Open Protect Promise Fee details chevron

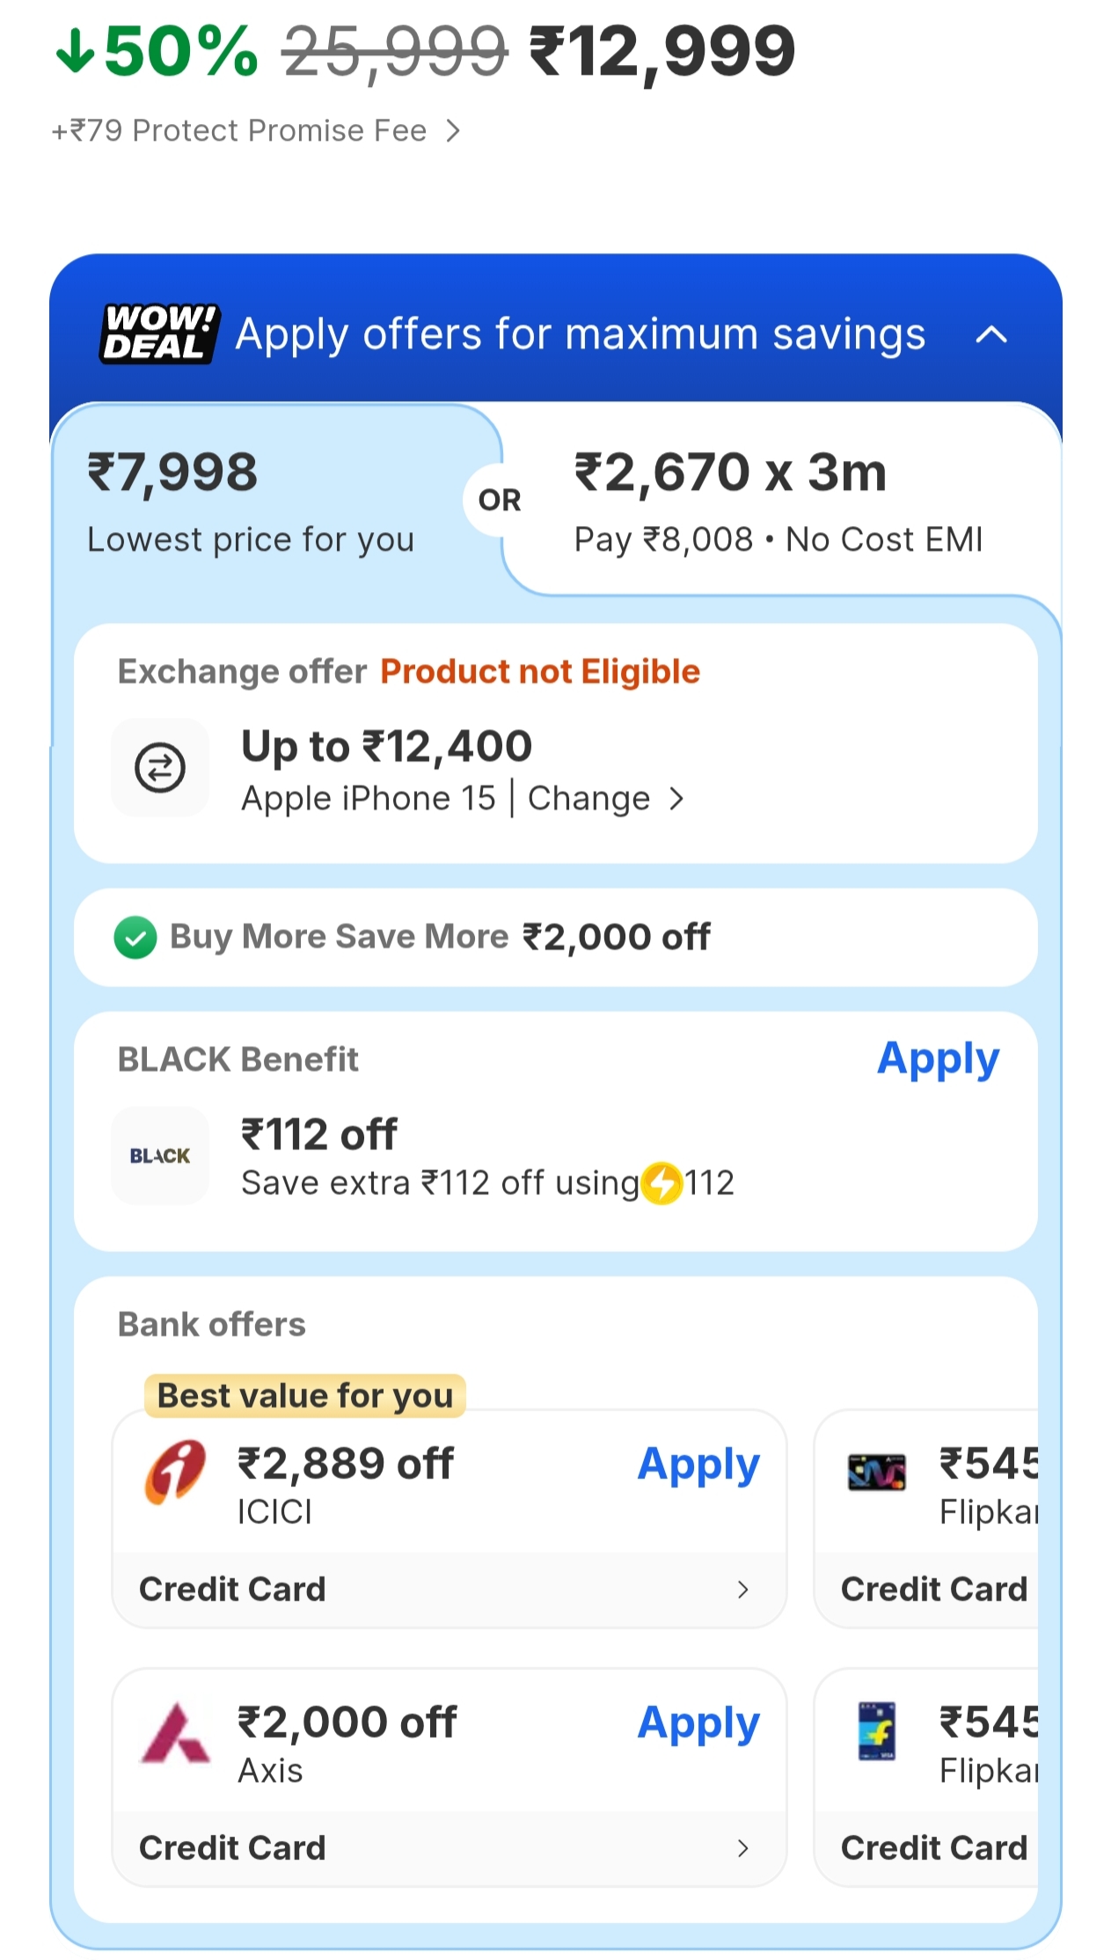click(453, 131)
